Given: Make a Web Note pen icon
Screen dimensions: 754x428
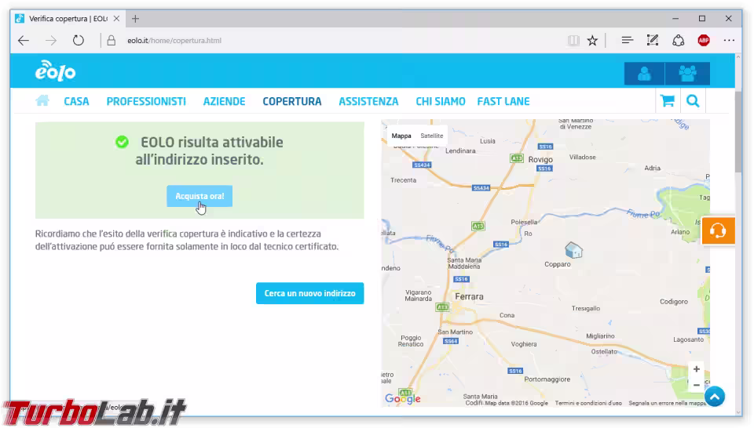Looking at the screenshot, I should click(x=653, y=41).
